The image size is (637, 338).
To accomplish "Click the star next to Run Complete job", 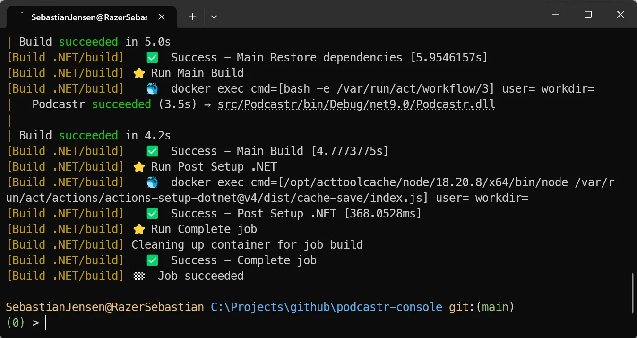I will pos(139,229).
